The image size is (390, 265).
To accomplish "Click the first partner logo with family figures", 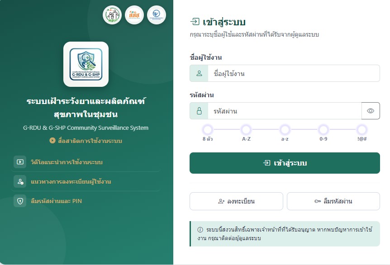I will coord(112,15).
